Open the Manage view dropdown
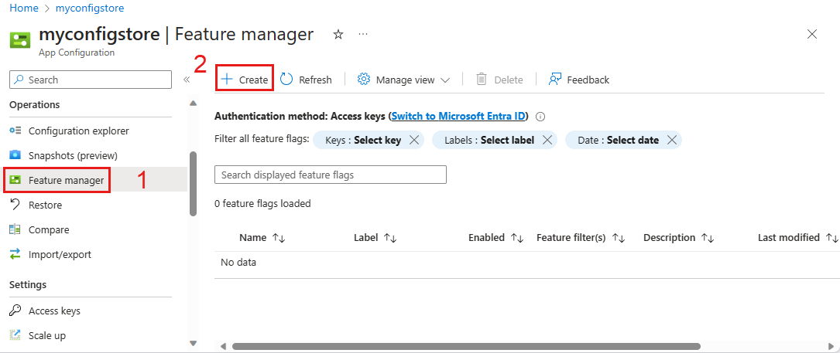This screenshot has height=353, width=840. pyautogui.click(x=404, y=80)
